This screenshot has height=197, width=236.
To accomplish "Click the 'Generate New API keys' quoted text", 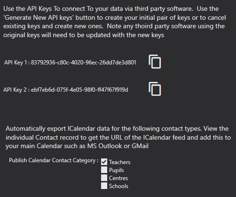I will [39, 17].
